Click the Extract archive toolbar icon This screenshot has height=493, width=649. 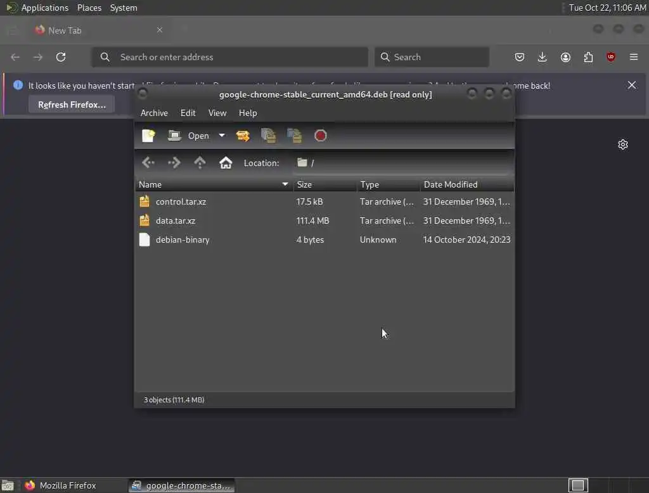coord(243,136)
